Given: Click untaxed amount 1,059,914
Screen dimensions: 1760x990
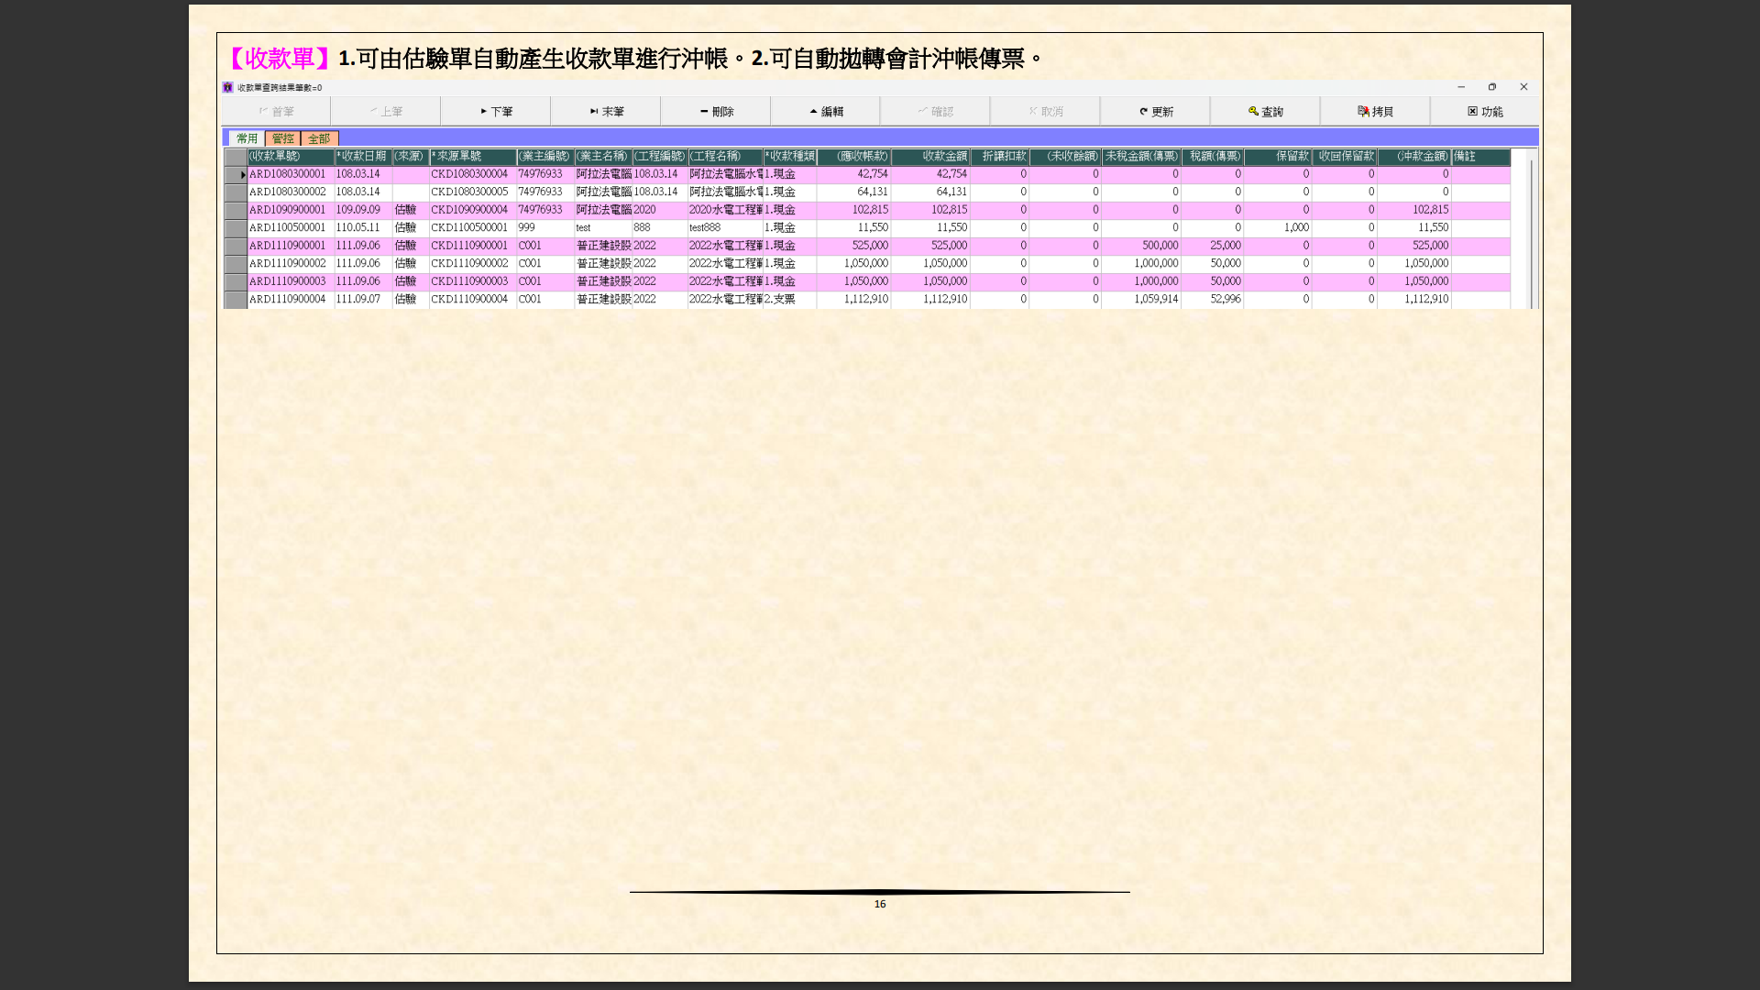Looking at the screenshot, I should coord(1141,300).
